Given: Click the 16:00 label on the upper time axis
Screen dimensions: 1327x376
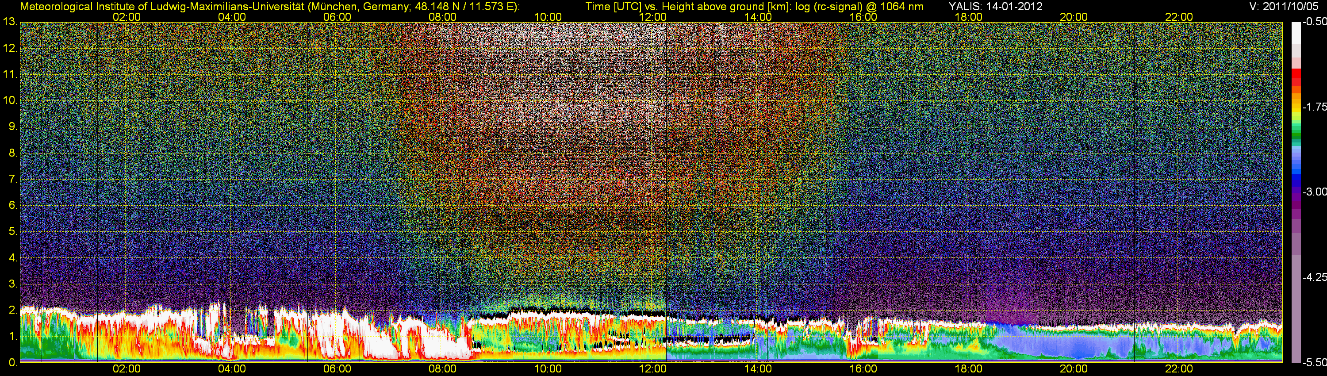Looking at the screenshot, I should point(863,17).
